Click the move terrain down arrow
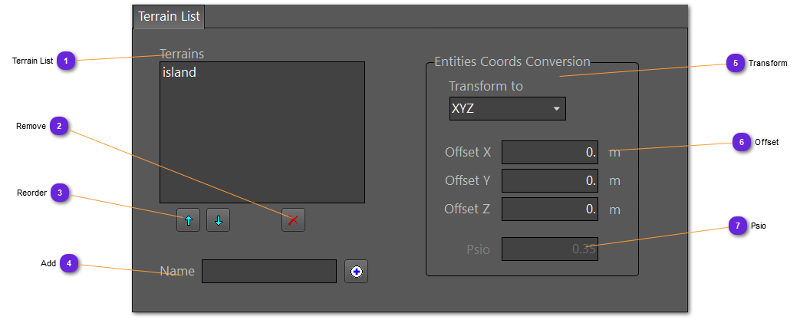Screen dimensions: 800x320 point(218,220)
